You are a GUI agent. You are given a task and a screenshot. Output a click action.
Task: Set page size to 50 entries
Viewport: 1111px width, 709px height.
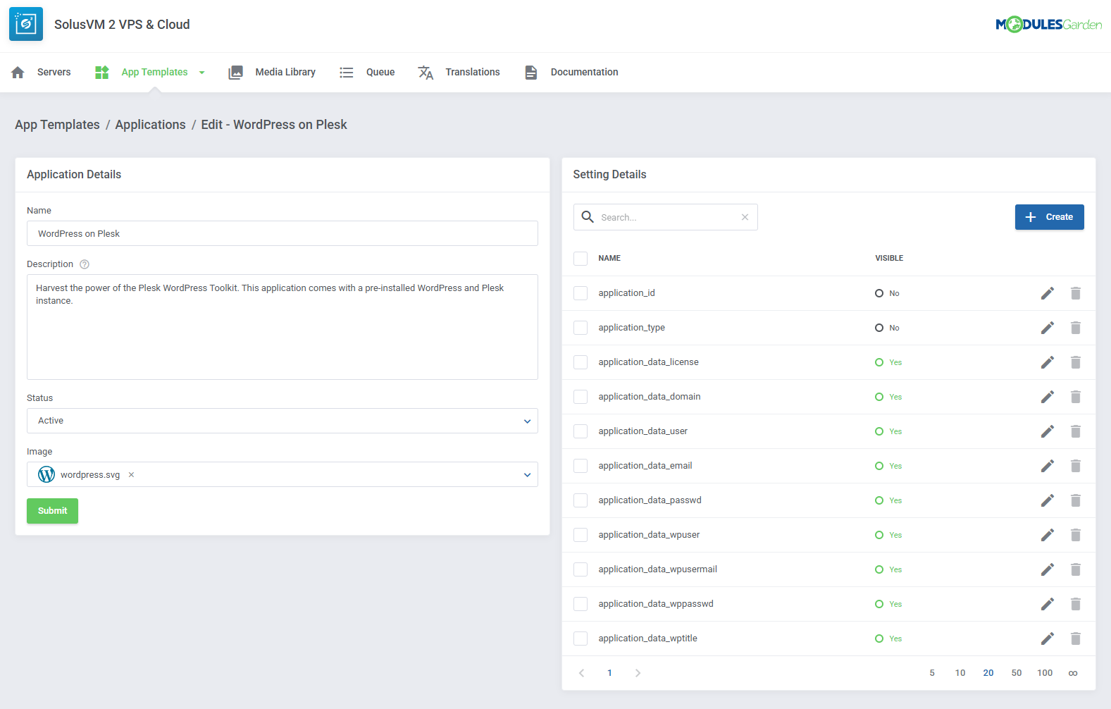tap(1016, 673)
